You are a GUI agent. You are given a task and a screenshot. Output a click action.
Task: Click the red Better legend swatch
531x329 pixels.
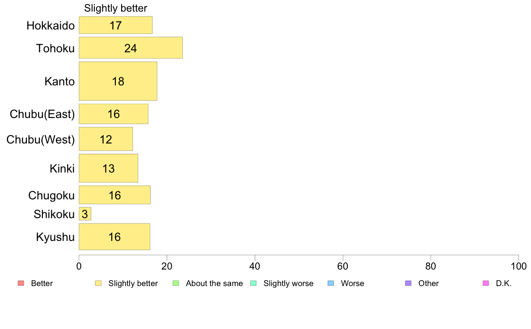coord(21,283)
